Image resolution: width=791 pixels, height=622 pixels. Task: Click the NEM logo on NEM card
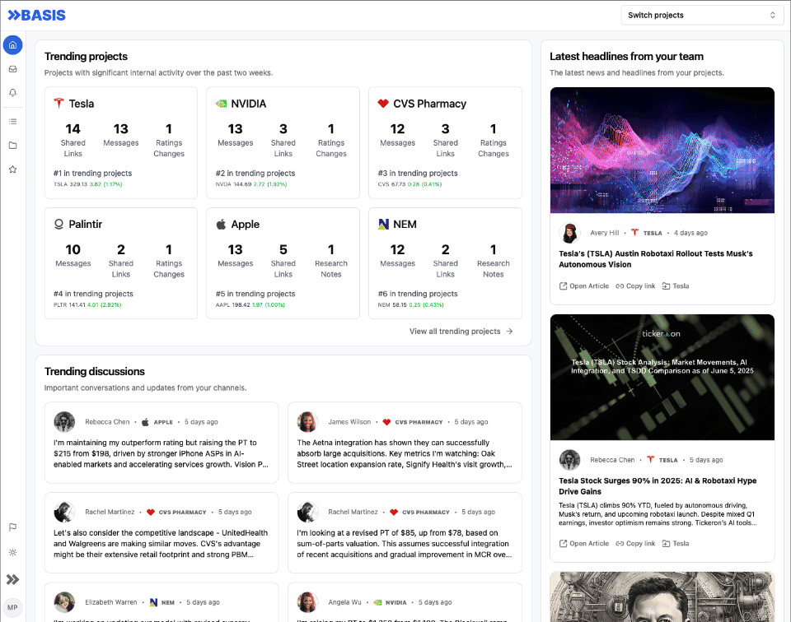click(x=383, y=224)
